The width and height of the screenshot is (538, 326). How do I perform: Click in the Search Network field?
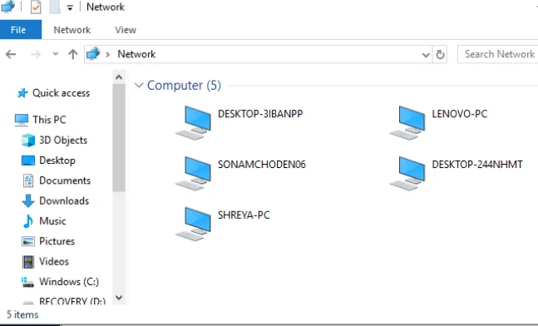tap(498, 54)
